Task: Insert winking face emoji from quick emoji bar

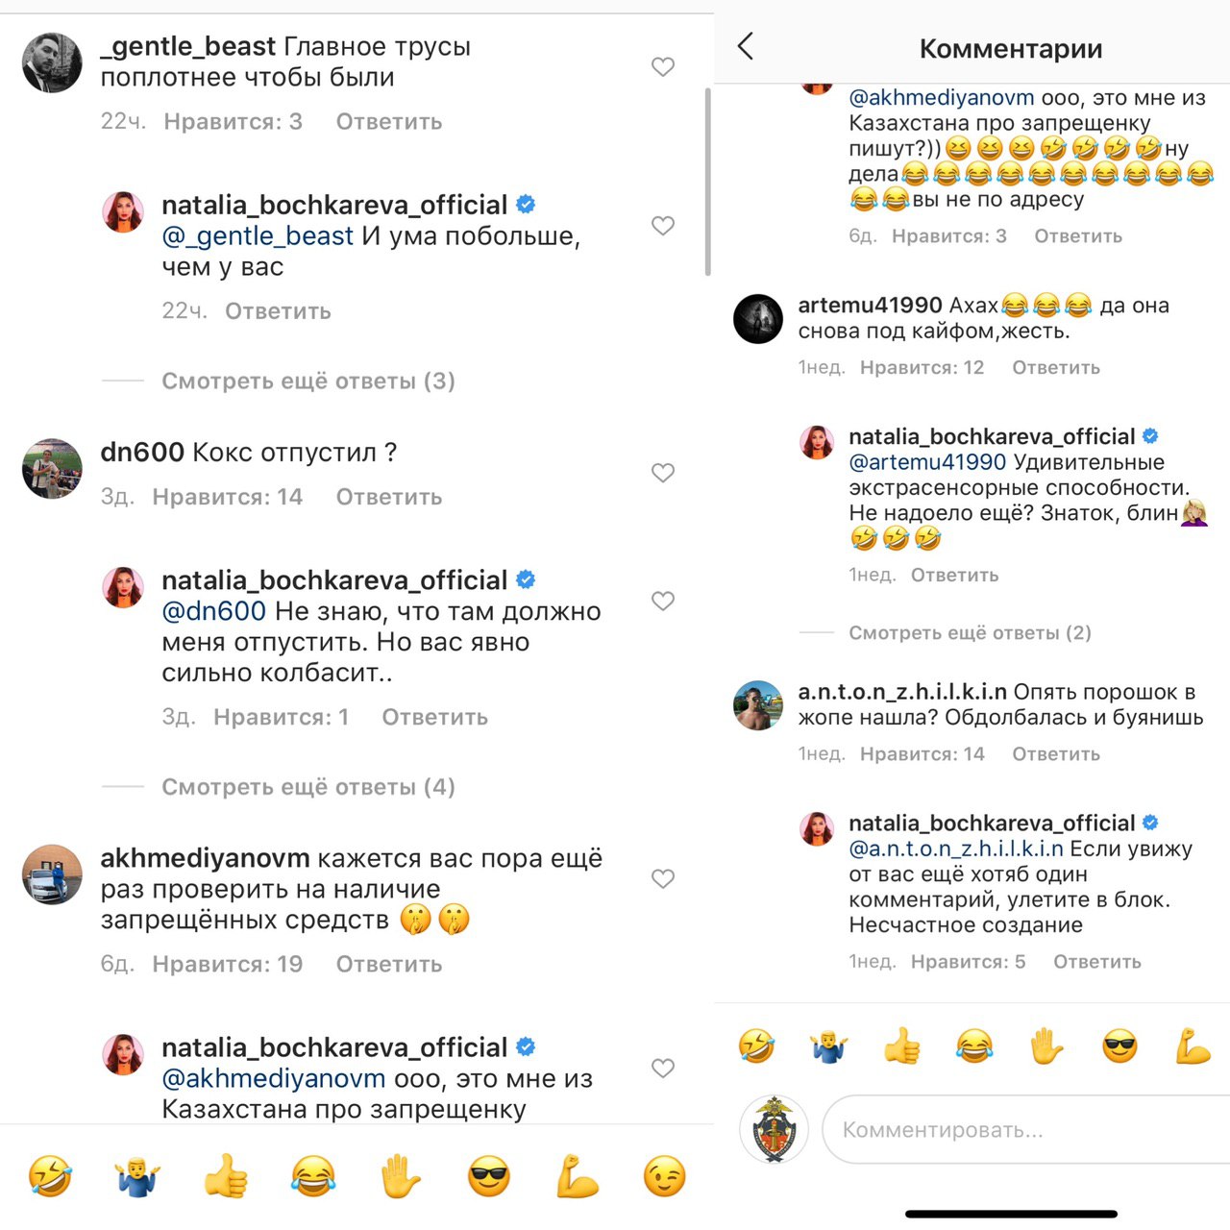Action: tap(665, 1176)
